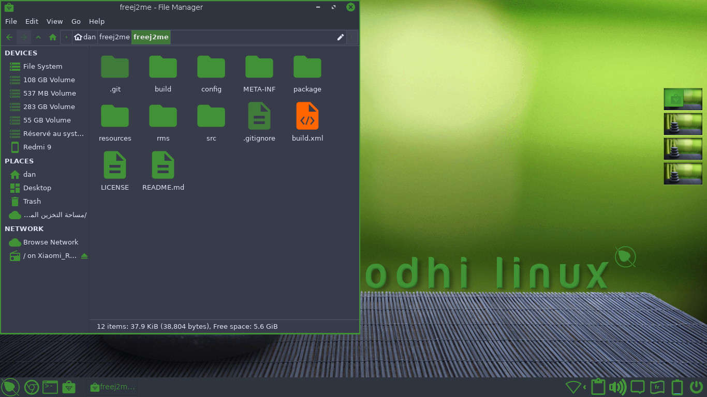Open the window menu icon in the title bar
Screen dimensions: 707x397
pyautogui.click(x=8, y=7)
